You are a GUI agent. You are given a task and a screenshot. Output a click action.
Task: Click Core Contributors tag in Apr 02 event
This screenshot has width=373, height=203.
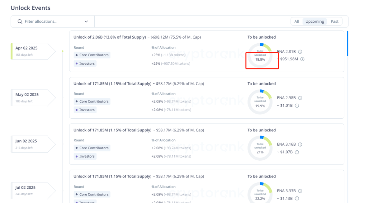92,55
